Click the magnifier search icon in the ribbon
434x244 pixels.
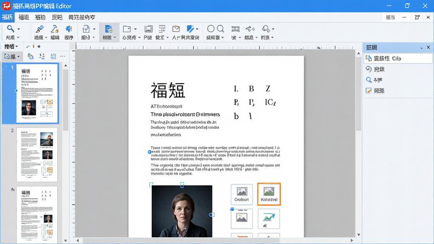[11, 29]
